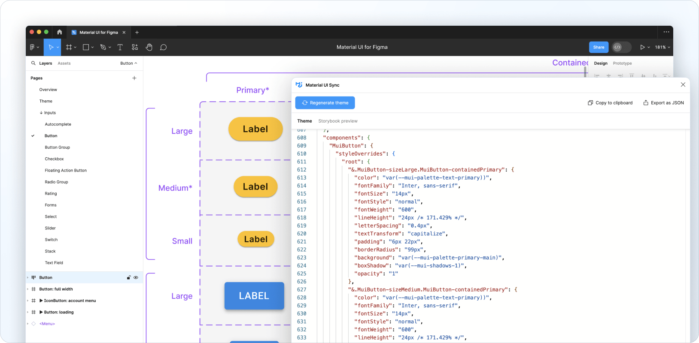The width and height of the screenshot is (699, 343).
Task: Select the yellow Large Label button
Action: coord(255,129)
